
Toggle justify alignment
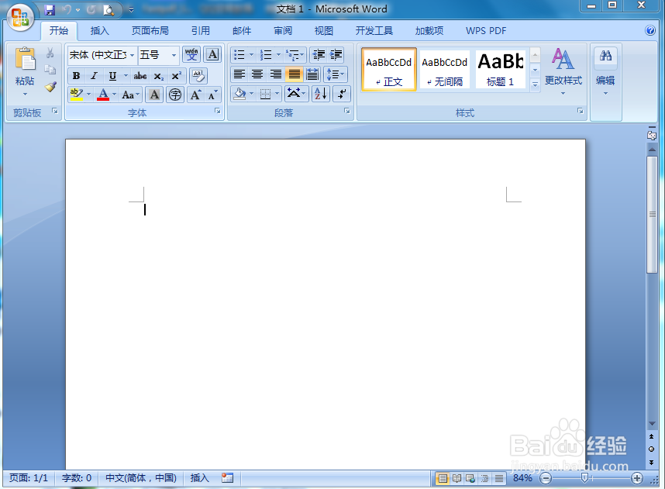(x=295, y=74)
